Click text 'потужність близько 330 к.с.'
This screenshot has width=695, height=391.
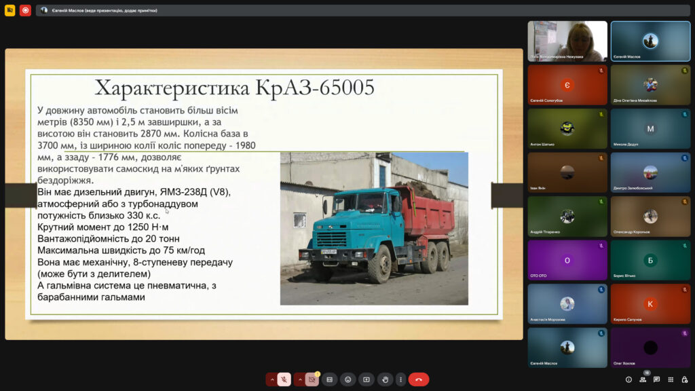99,215
